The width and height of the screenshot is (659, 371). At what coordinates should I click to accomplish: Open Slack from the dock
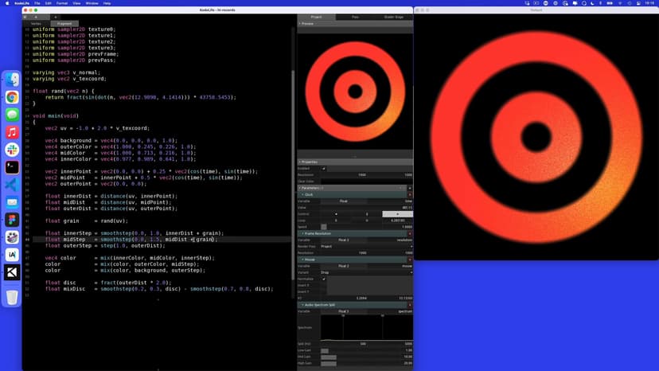point(12,150)
